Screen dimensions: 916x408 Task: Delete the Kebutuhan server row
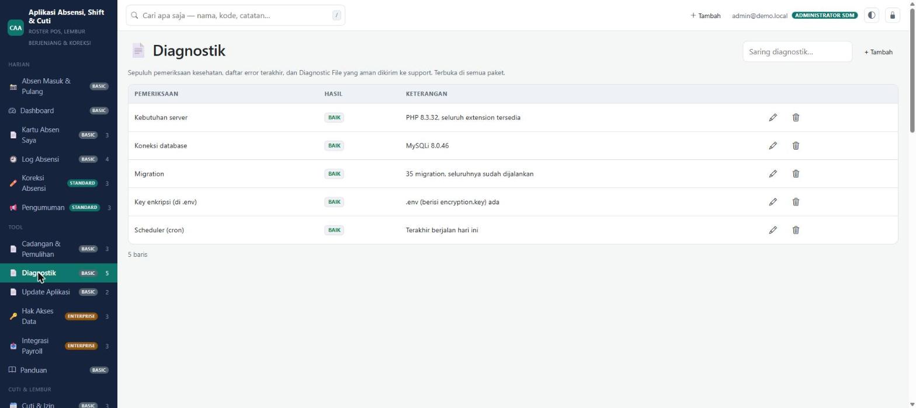[796, 117]
